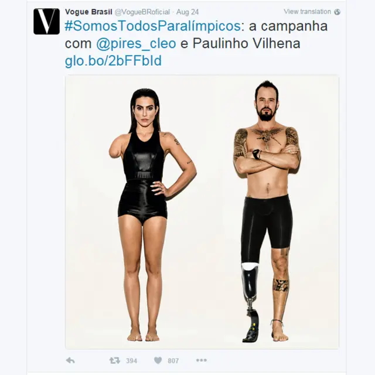Like the tweet with the heart icon
The width and height of the screenshot is (375, 375).
158,360
